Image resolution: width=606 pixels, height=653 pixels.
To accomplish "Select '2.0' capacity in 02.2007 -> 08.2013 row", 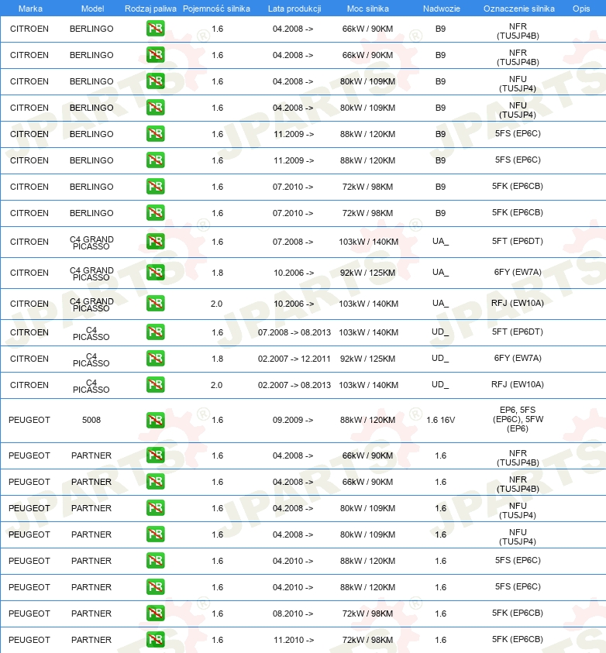I will pyautogui.click(x=216, y=385).
